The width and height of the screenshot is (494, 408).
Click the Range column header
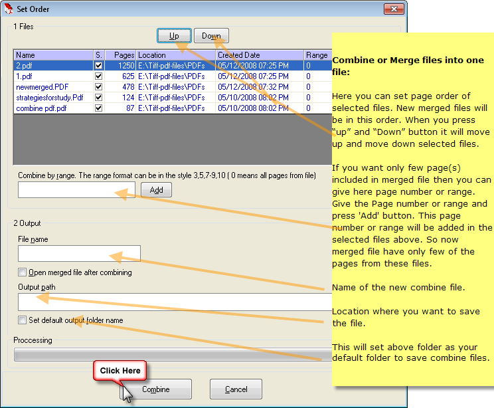point(318,55)
